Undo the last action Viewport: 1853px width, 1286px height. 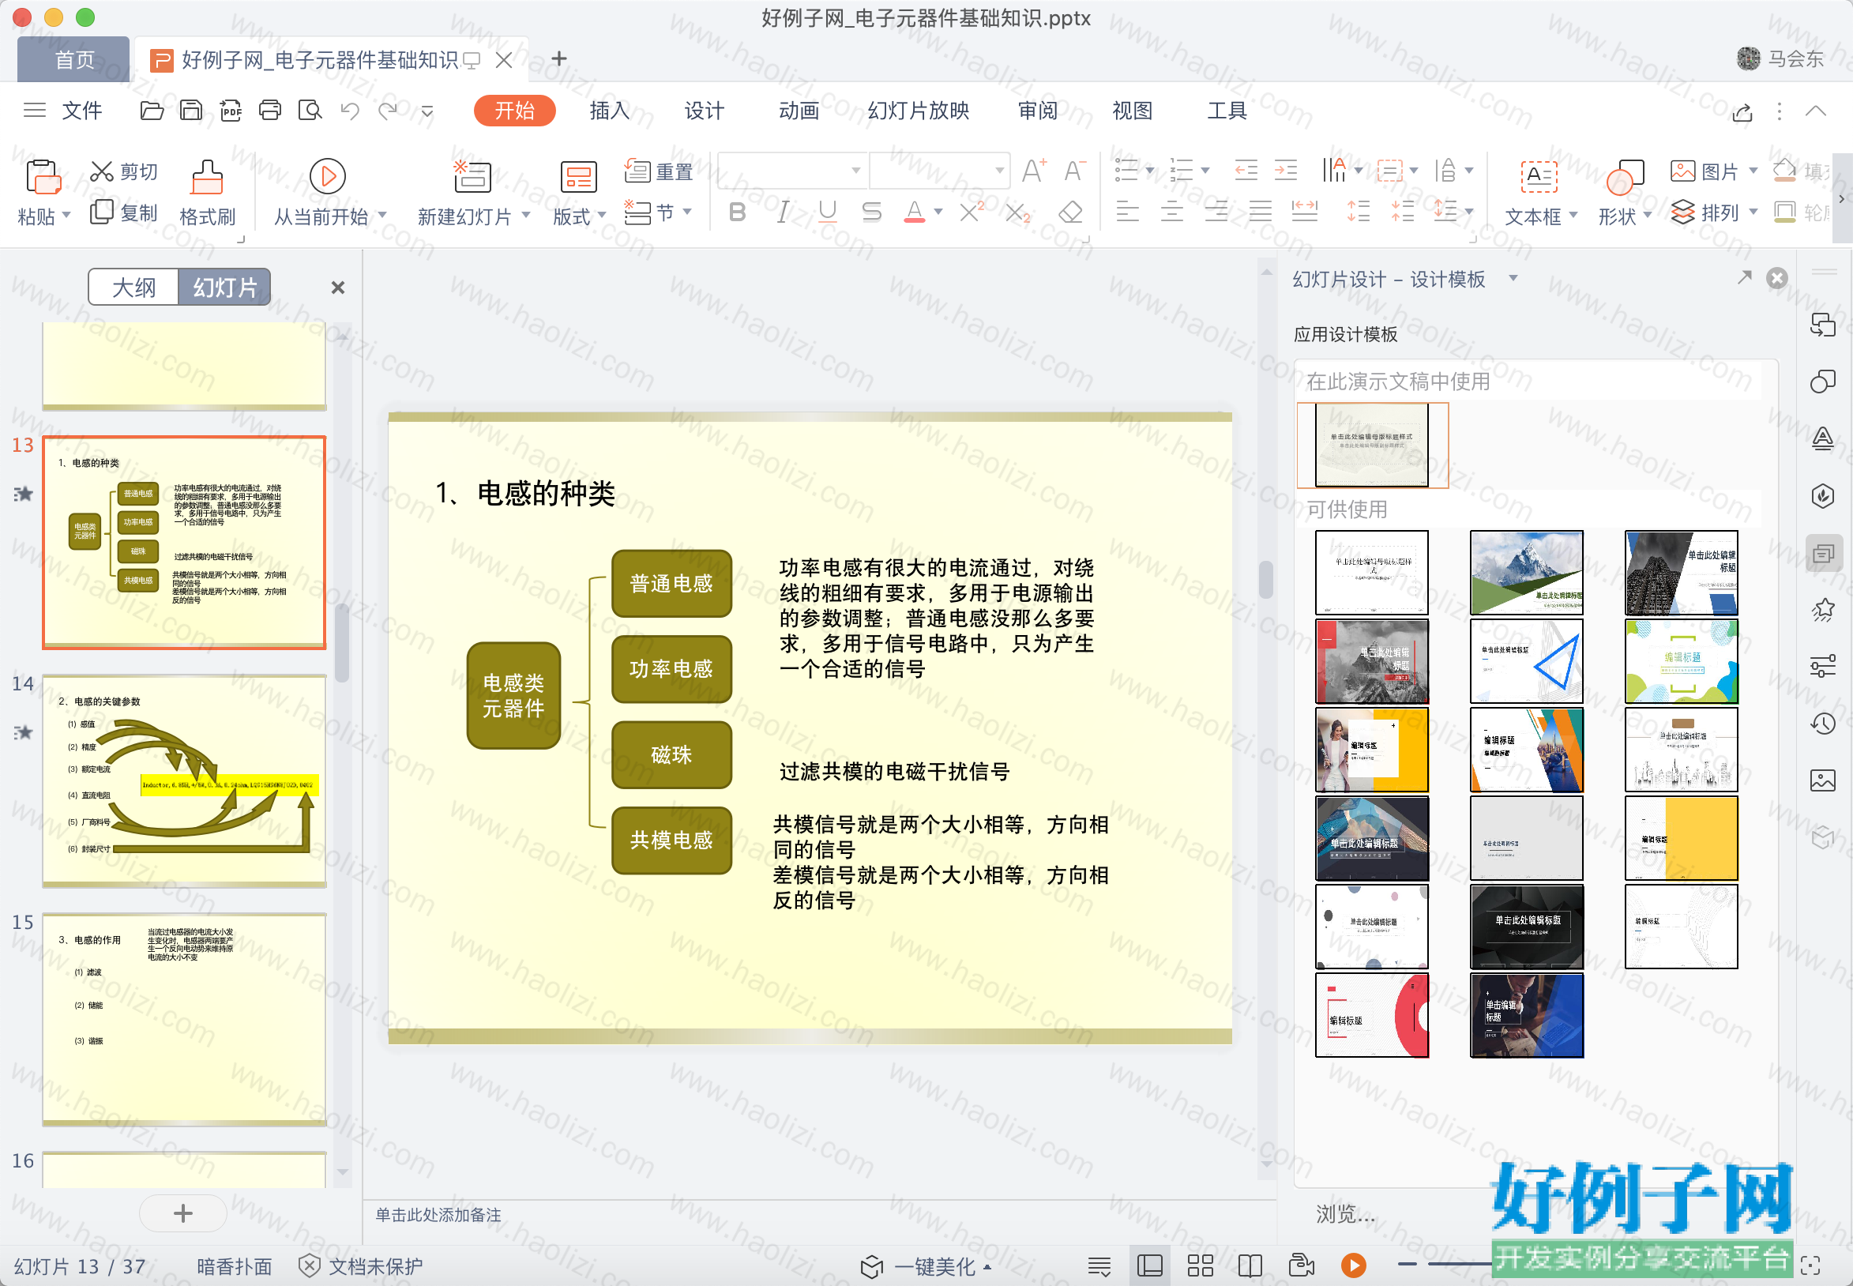click(350, 111)
